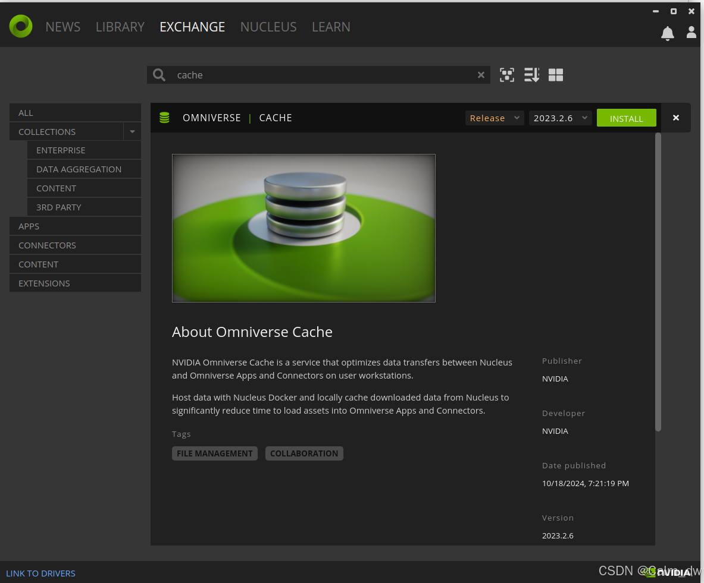Click the Omniverse Cache preview image
The height and width of the screenshot is (583, 704).
[303, 228]
